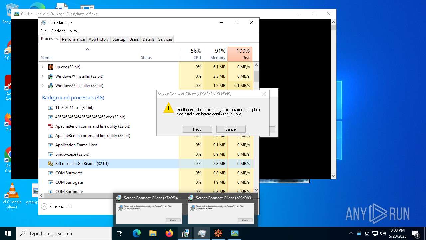This screenshot has height=240, width=426.
Task: Collapse with Fewer details toggle
Action: point(57,207)
